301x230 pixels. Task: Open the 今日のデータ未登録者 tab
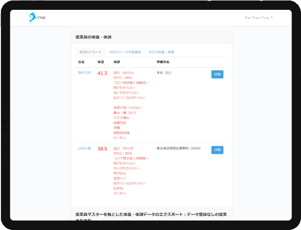coord(125,52)
